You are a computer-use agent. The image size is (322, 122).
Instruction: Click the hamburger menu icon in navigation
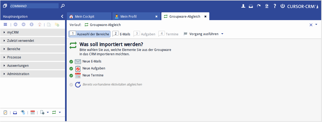[5, 24]
